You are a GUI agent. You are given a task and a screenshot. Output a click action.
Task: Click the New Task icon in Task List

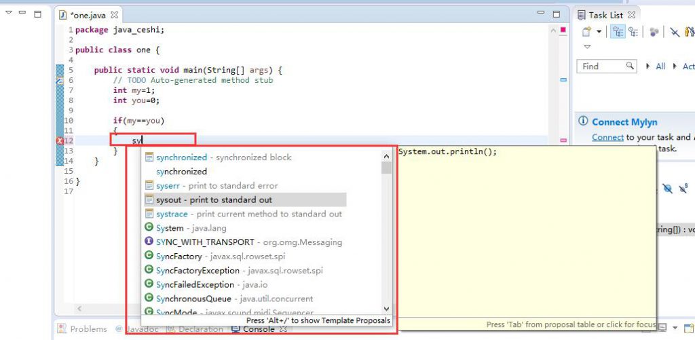click(x=587, y=32)
